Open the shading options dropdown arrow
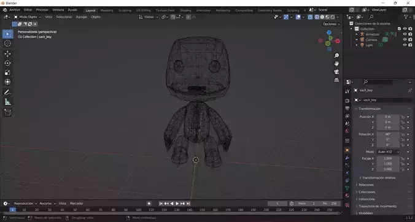The image size is (415, 222). [338, 17]
